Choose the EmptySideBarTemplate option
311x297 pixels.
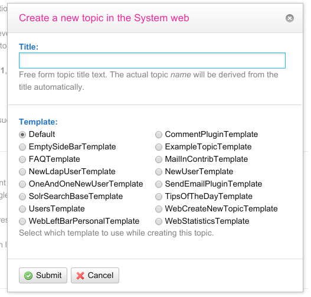pyautogui.click(x=22, y=147)
